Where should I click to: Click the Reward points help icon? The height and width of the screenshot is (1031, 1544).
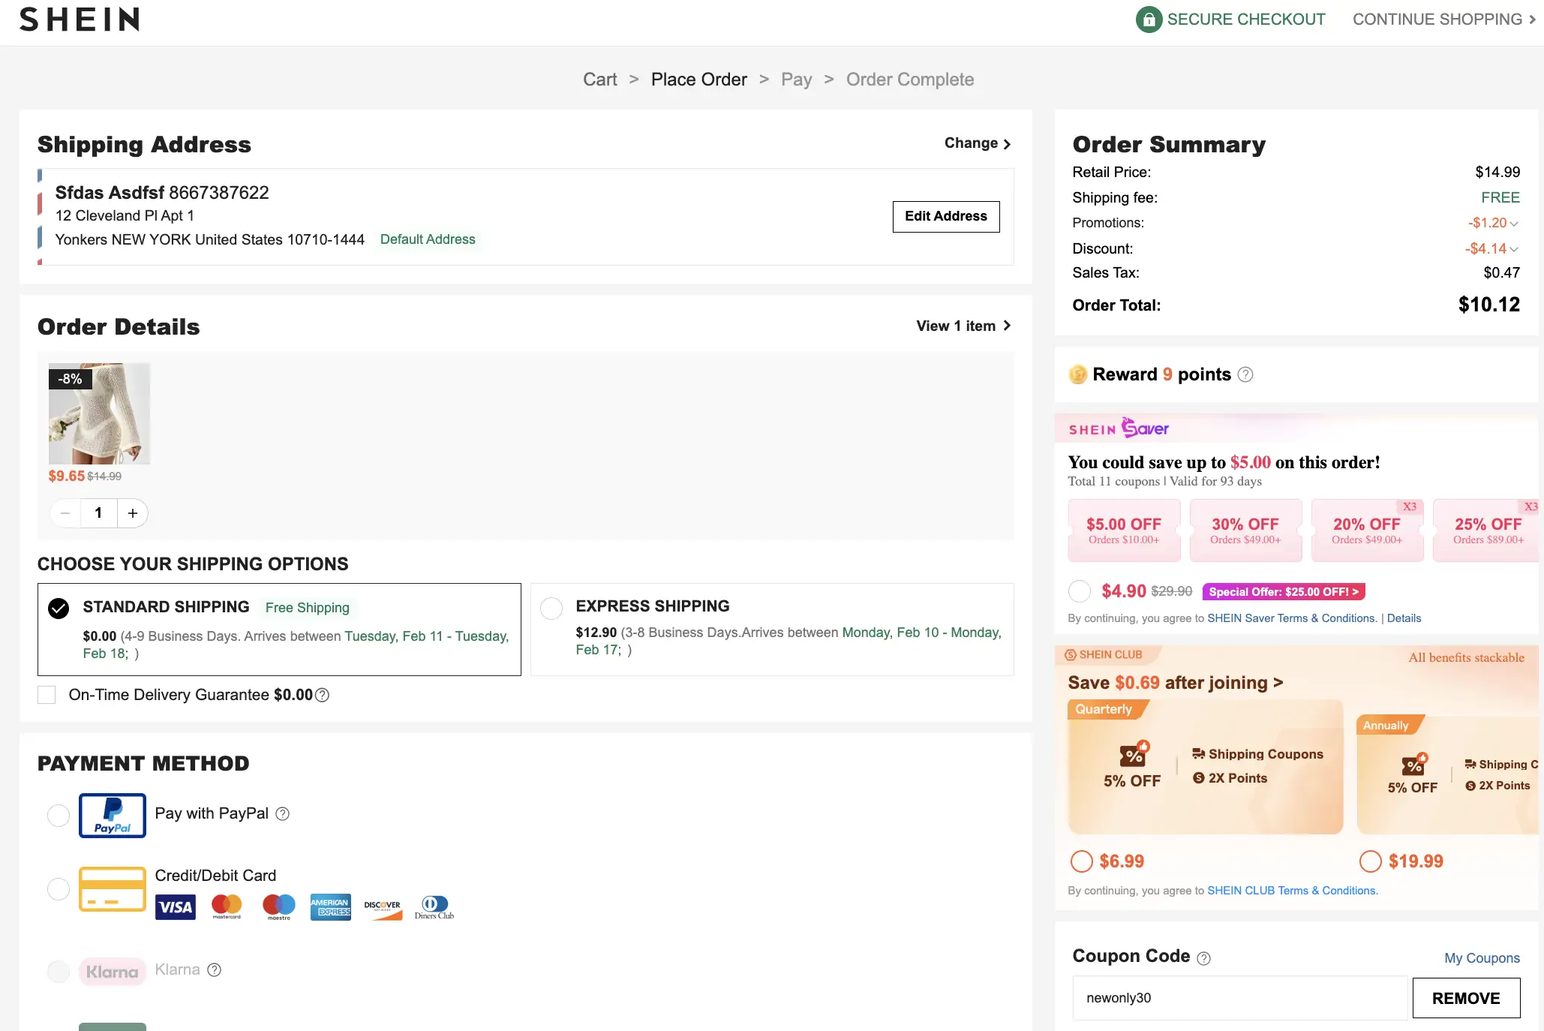[1245, 374]
